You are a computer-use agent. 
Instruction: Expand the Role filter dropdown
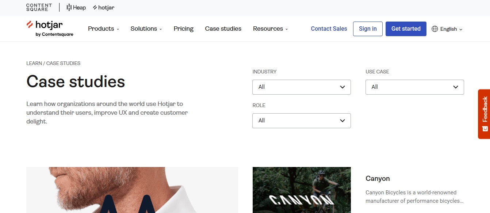coord(301,121)
